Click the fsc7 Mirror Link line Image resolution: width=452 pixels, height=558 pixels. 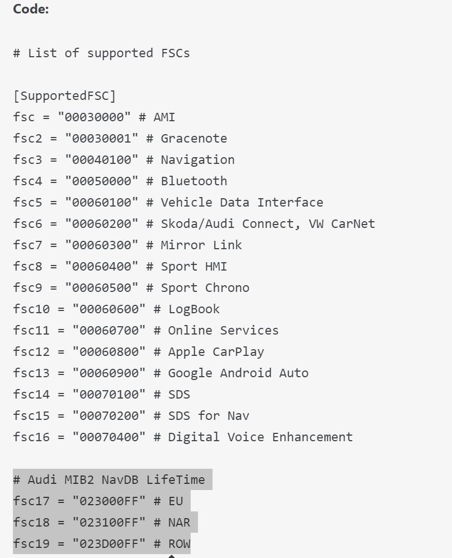(x=128, y=245)
